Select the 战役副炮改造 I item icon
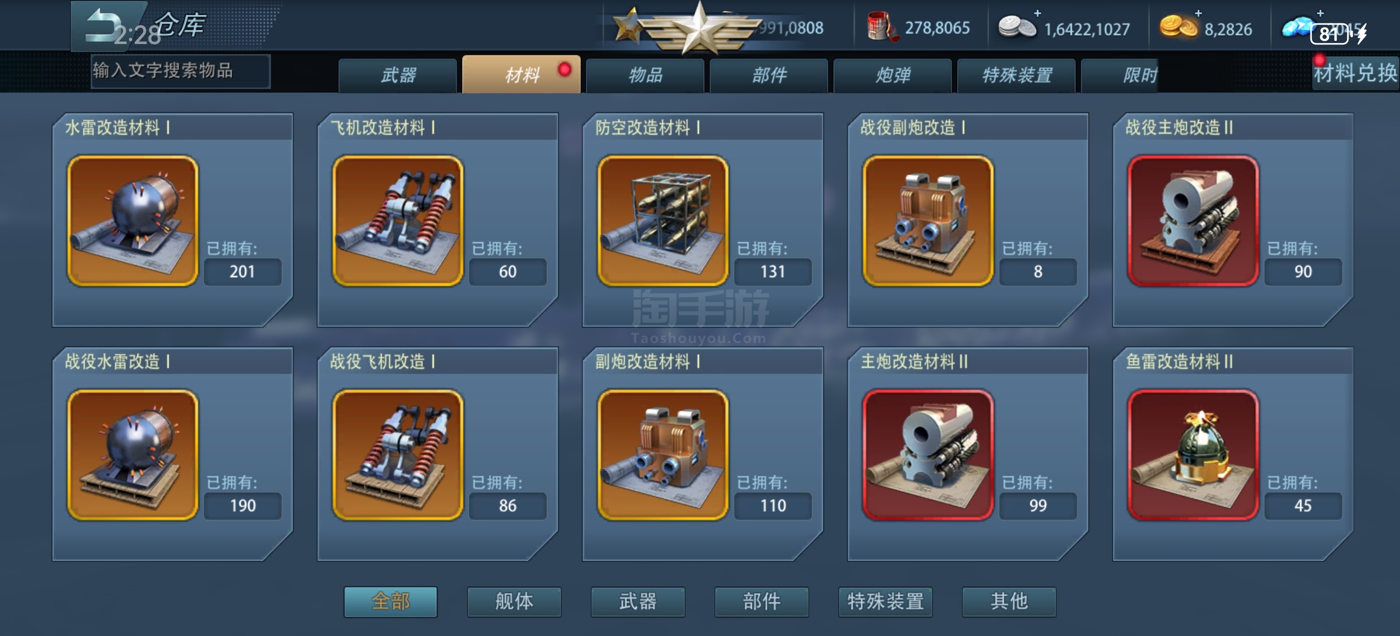This screenshot has width=1400, height=636. point(927,221)
